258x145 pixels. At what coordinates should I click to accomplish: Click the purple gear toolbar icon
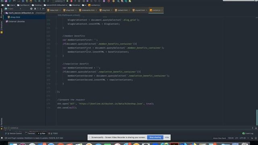(x=104, y=1)
